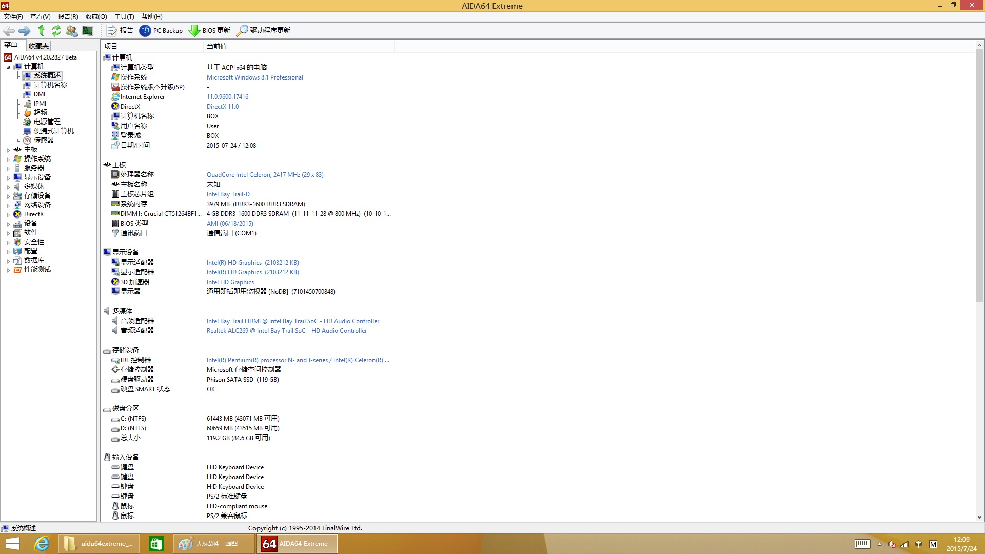
Task: Expand the 性能测试 tree node
Action: coord(8,270)
